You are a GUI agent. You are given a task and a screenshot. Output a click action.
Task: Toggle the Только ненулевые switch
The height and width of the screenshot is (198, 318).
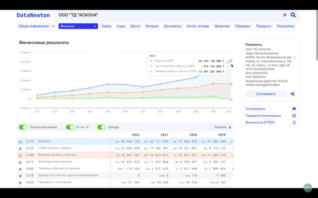click(x=23, y=127)
